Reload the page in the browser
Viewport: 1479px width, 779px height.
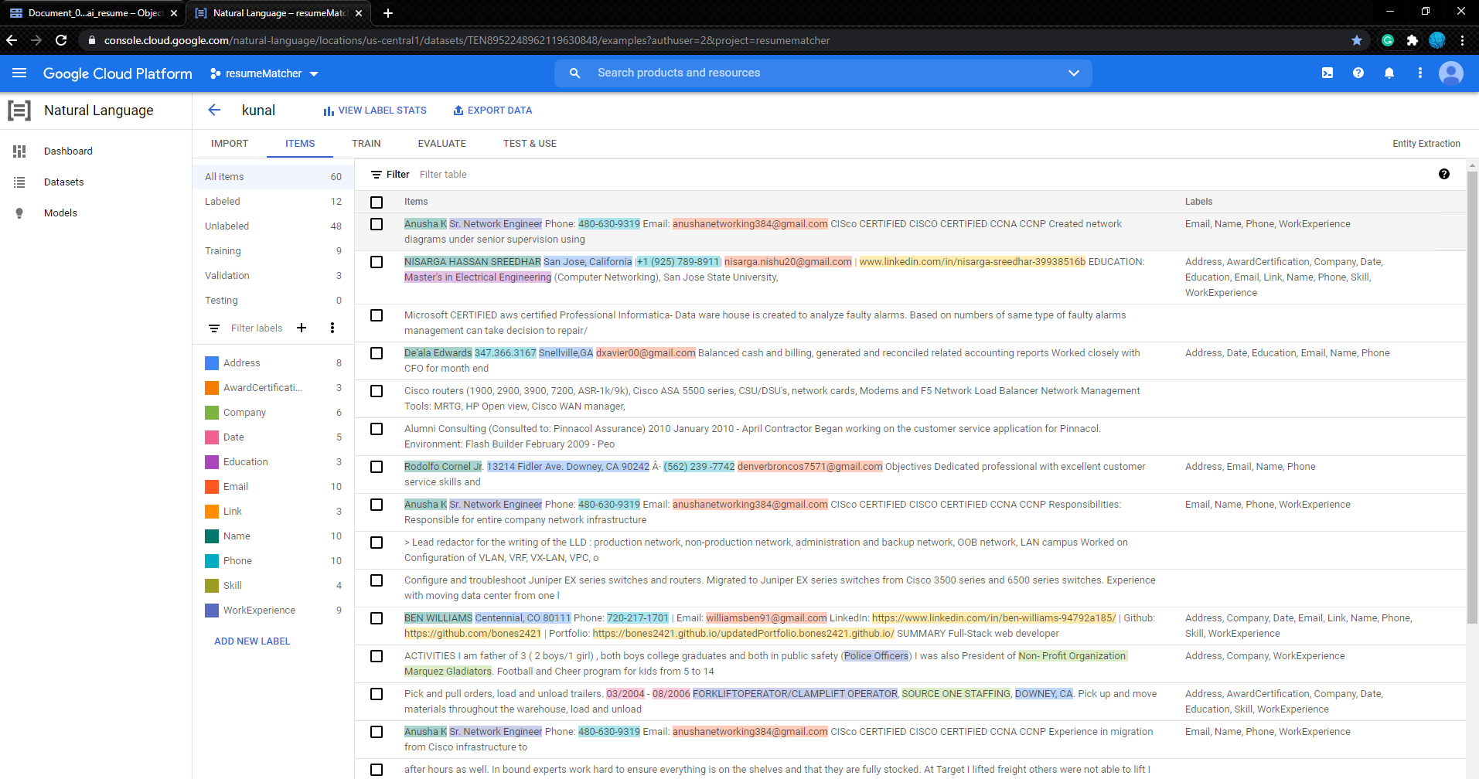pyautogui.click(x=61, y=40)
